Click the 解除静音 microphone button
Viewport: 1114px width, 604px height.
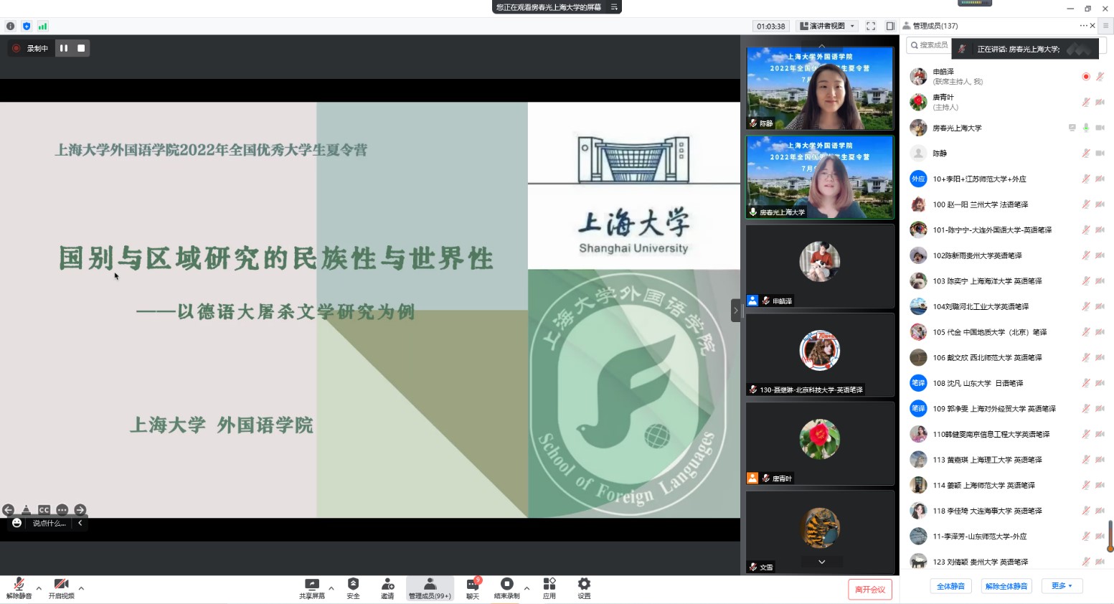[x=19, y=588]
